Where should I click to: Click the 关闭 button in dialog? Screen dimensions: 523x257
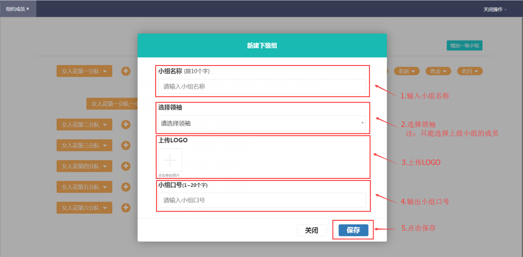pyautogui.click(x=312, y=230)
